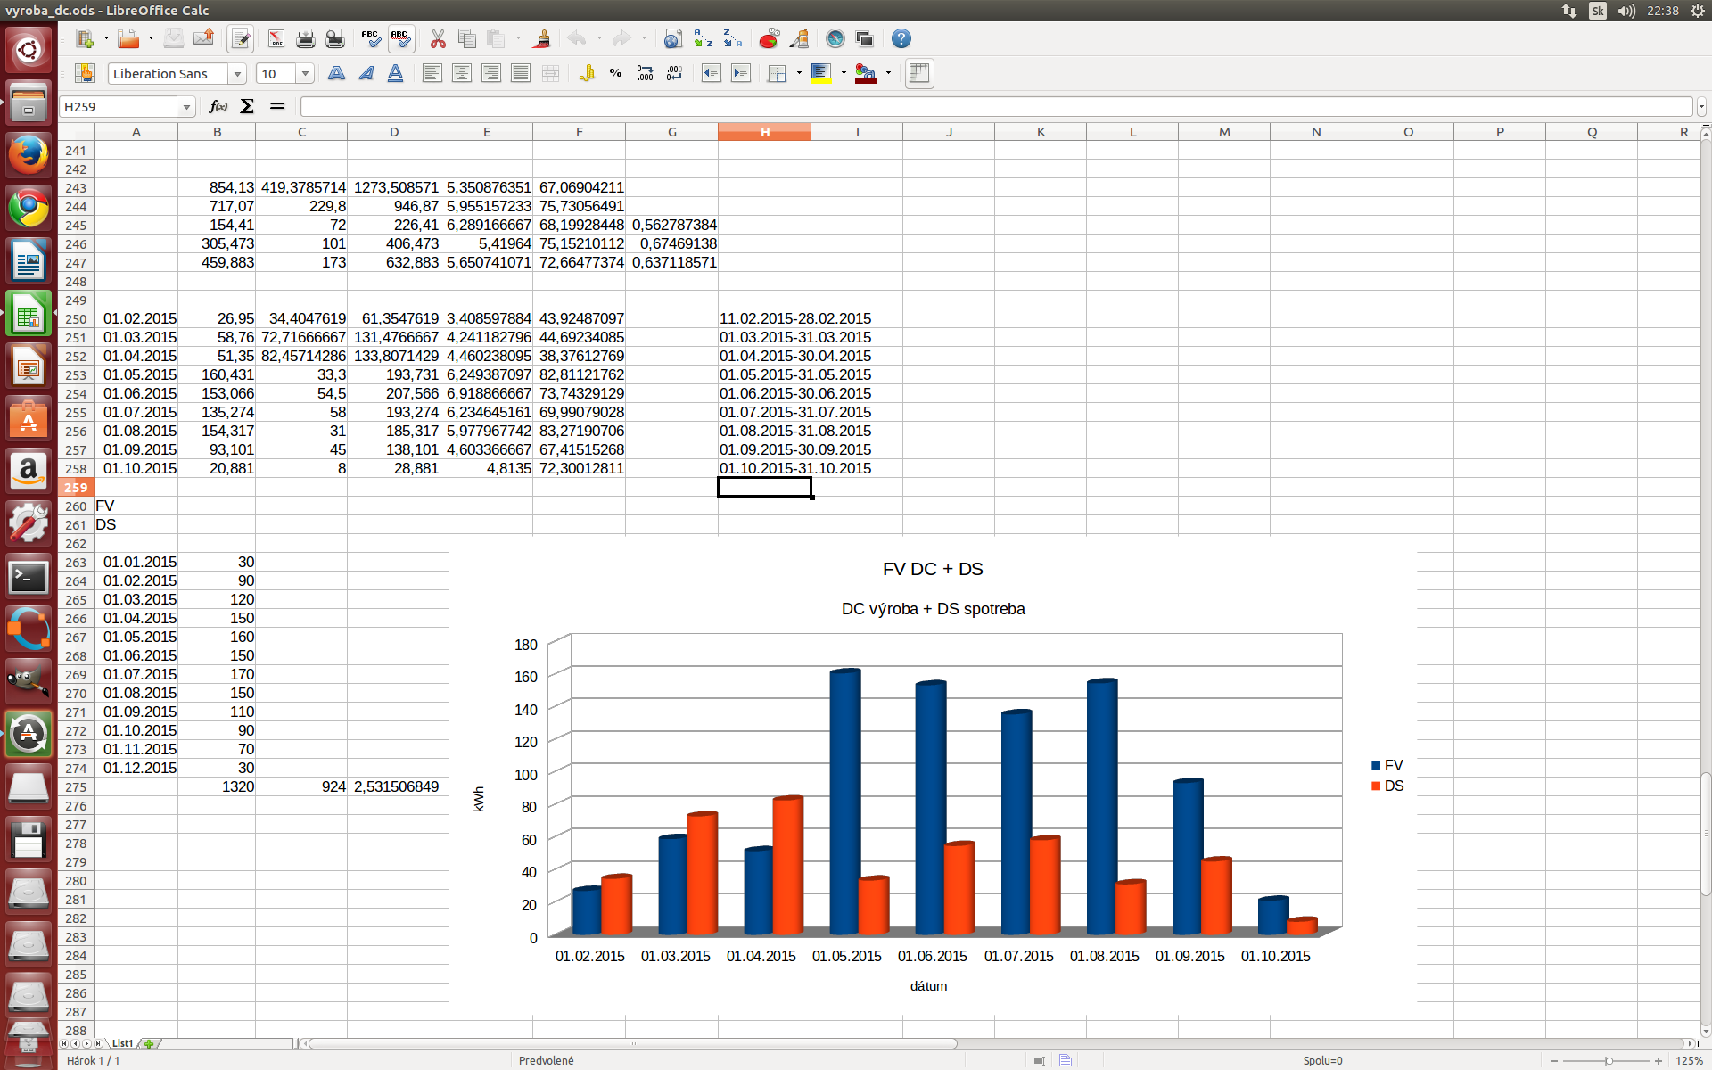The height and width of the screenshot is (1070, 1712).
Task: Open the font size dropdown
Action: (x=305, y=73)
